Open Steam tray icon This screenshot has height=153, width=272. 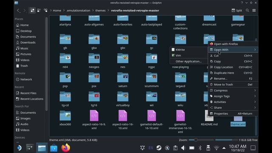click(159, 148)
